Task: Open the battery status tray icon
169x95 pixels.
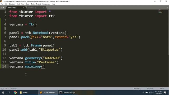Action: [147, 93]
